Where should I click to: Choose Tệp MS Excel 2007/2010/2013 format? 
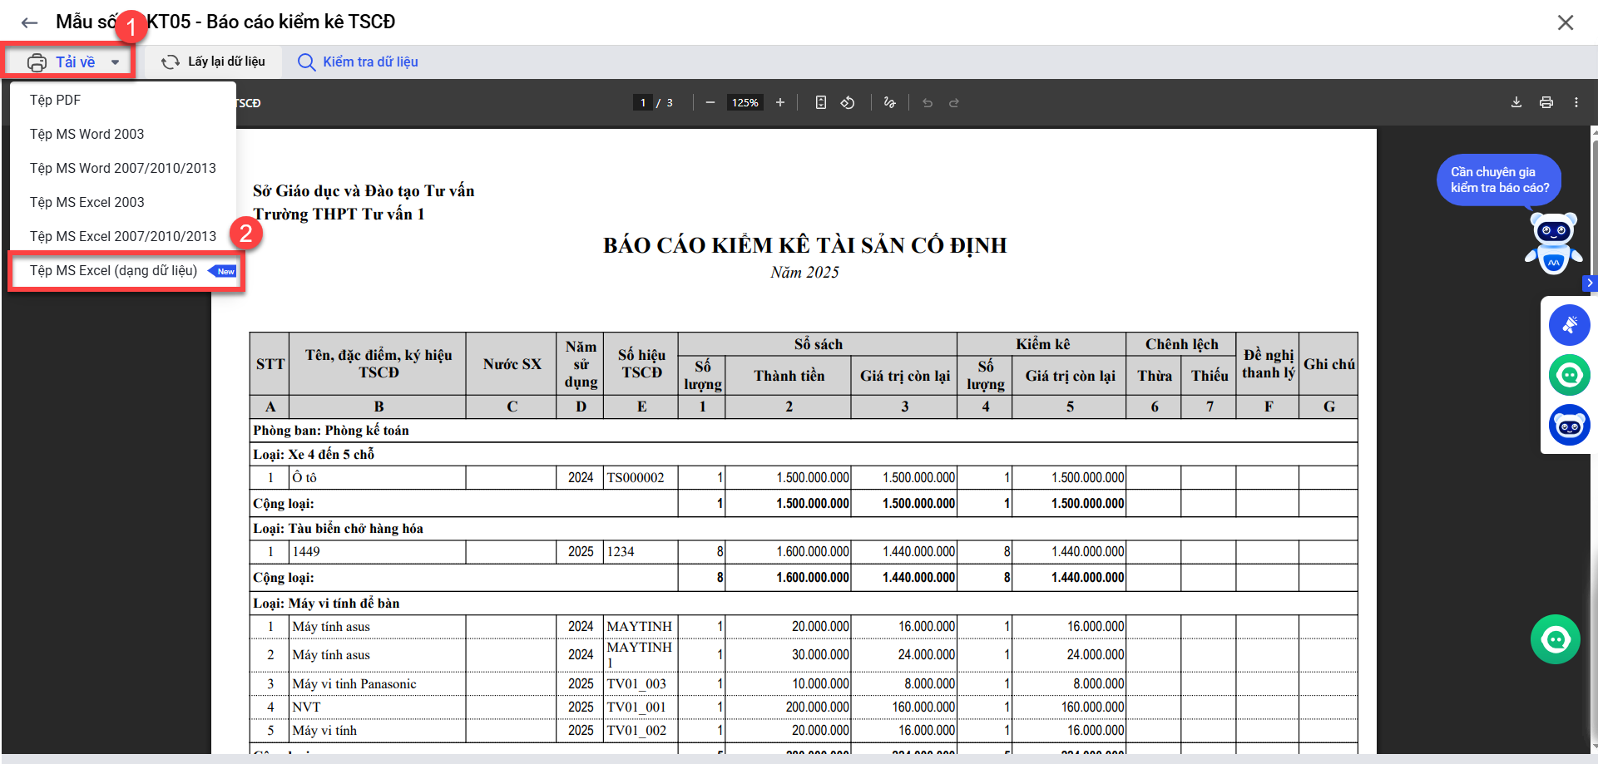[122, 236]
